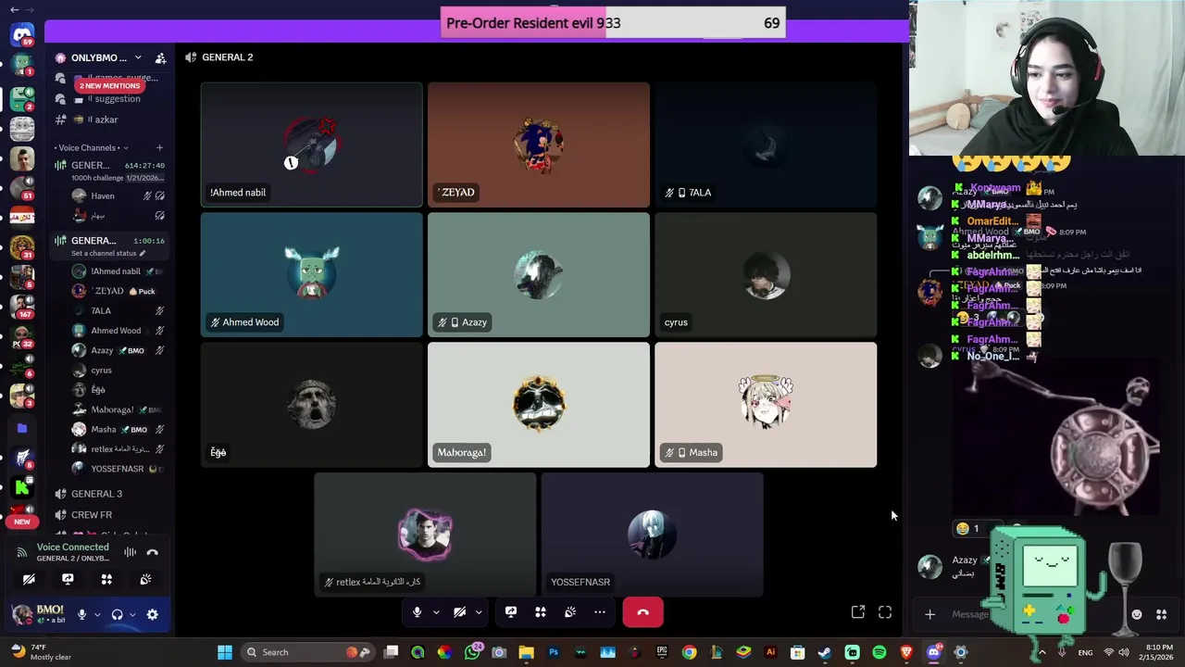Open User Settings gear
The width and height of the screenshot is (1185, 667).
[x=153, y=614]
